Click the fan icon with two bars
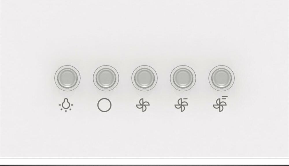This screenshot has width=289, height=166. point(181,105)
